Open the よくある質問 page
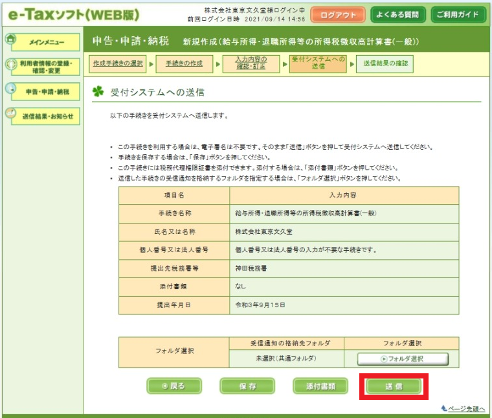Image resolution: width=492 pixels, height=418 pixels. tap(398, 14)
